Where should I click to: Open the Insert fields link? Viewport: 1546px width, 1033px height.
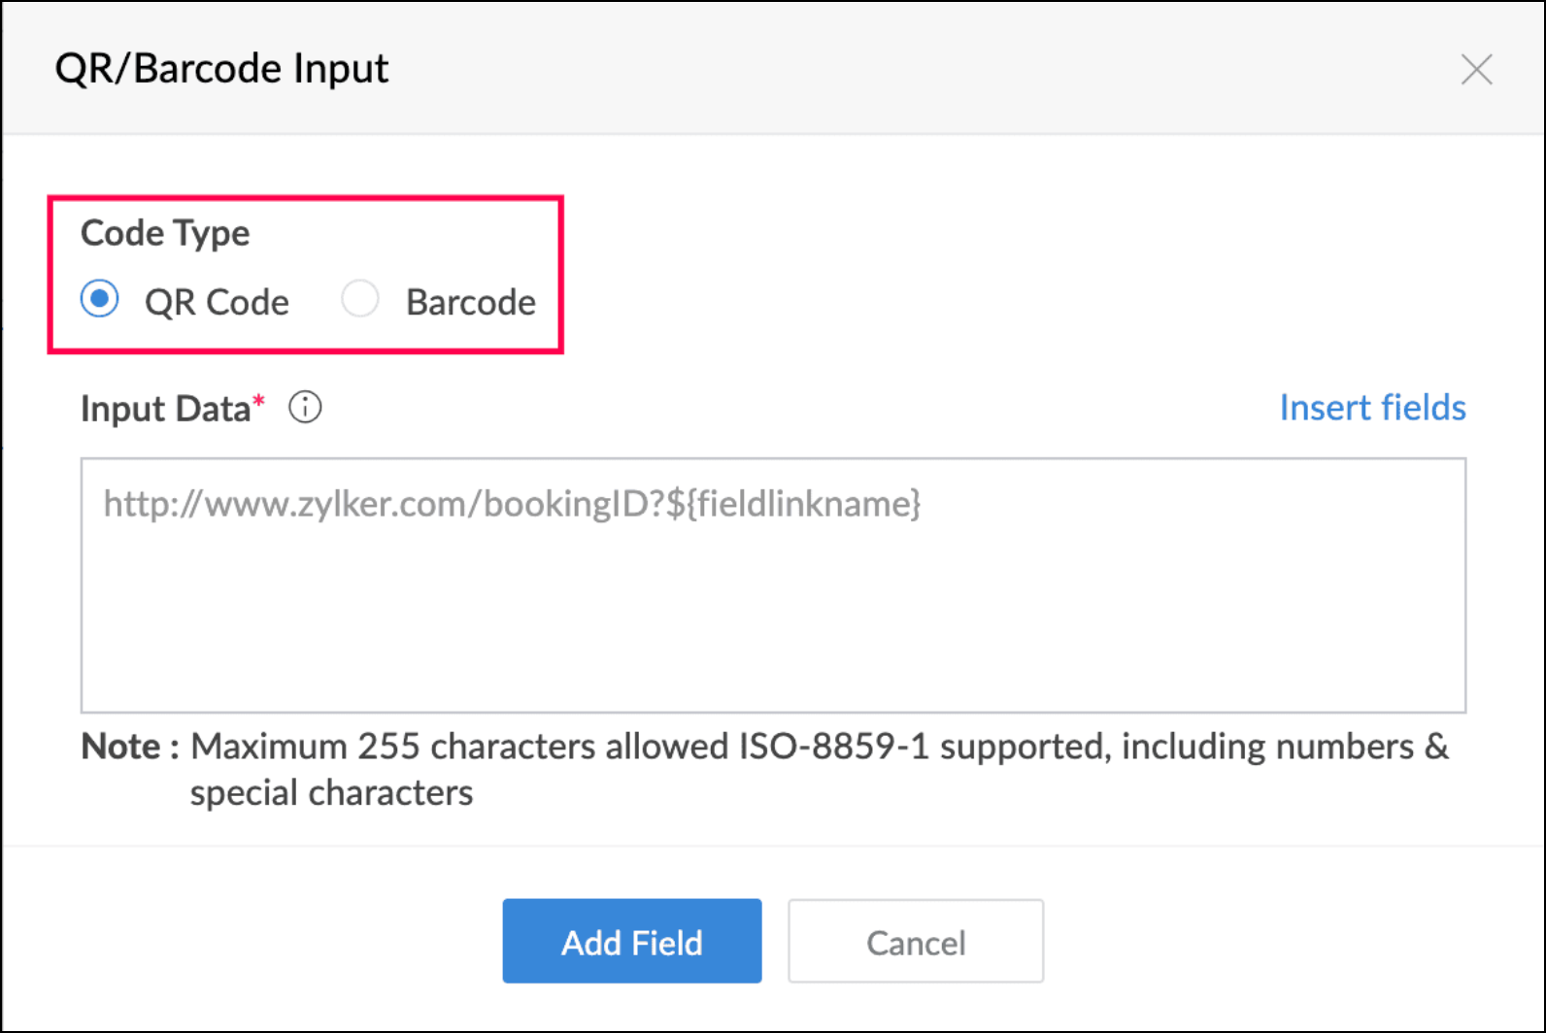tap(1372, 408)
